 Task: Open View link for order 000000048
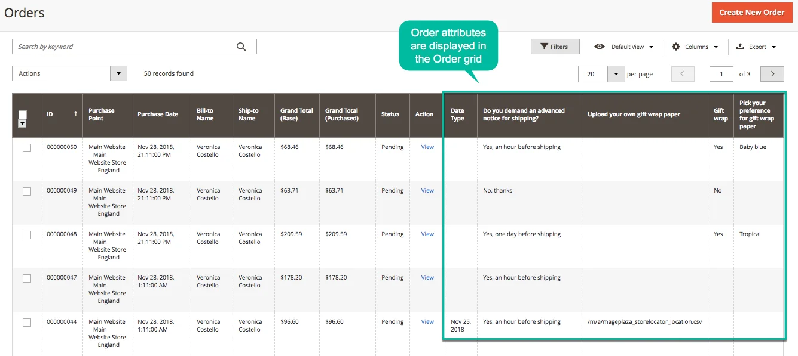tap(427, 234)
